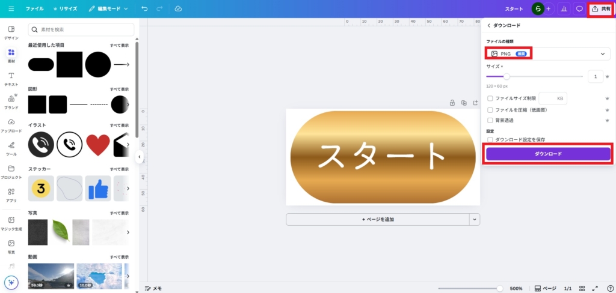Enable the ファイルサイズ制限 checkbox
The image size is (616, 293).
tap(490, 98)
